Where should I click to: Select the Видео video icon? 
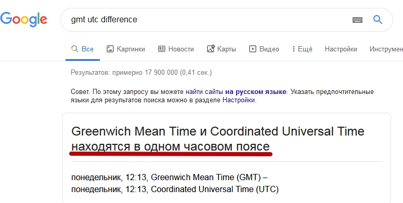pos(252,49)
